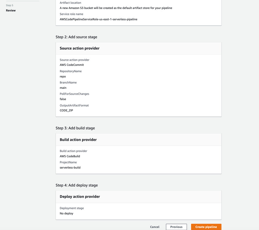
Task: Click the Create pipeline button
Action: click(x=206, y=227)
